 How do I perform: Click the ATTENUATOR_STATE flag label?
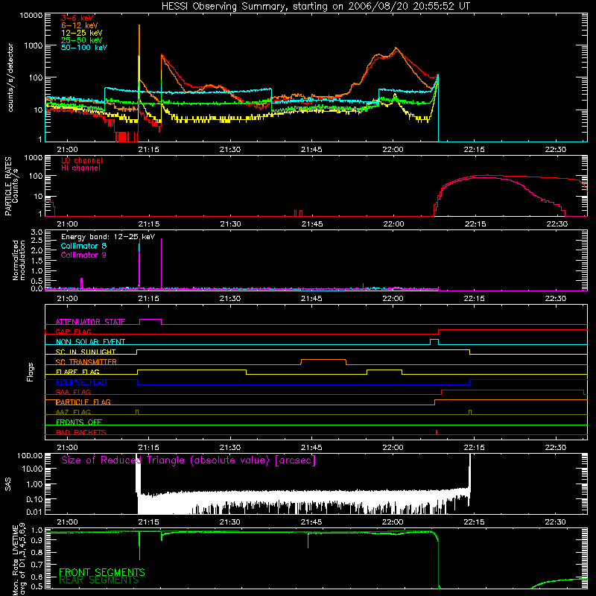coord(90,322)
